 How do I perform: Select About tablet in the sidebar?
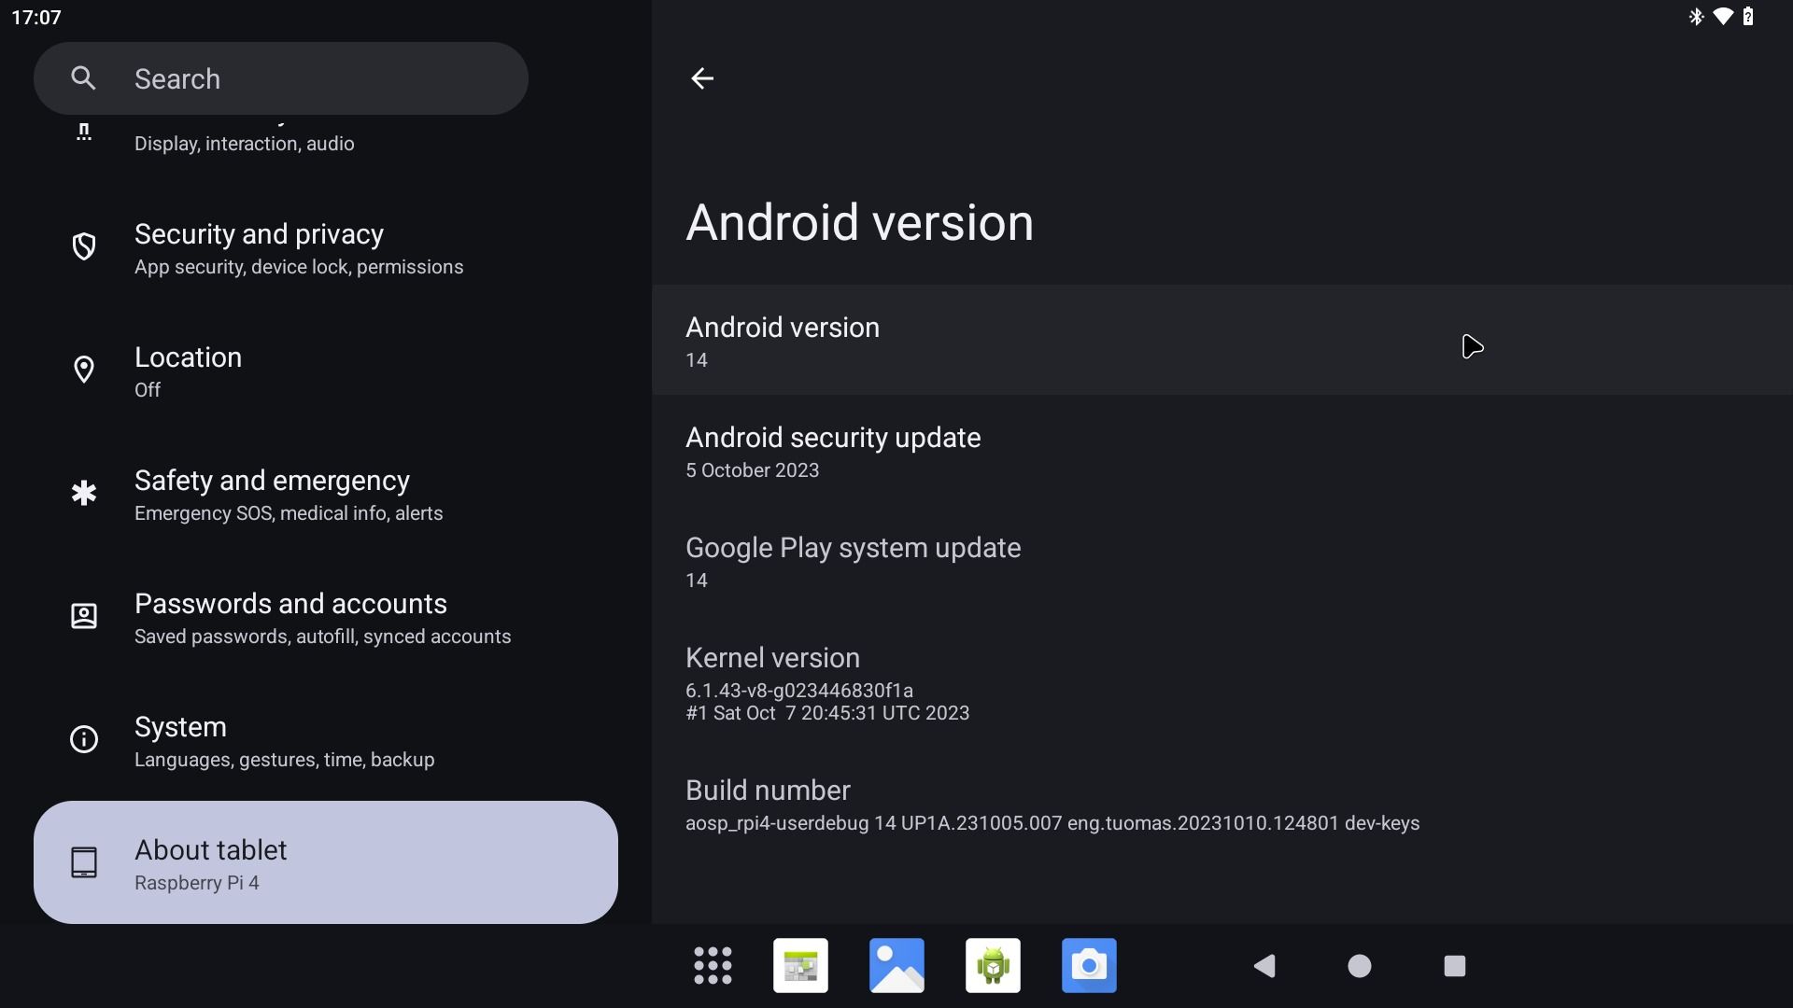point(324,861)
